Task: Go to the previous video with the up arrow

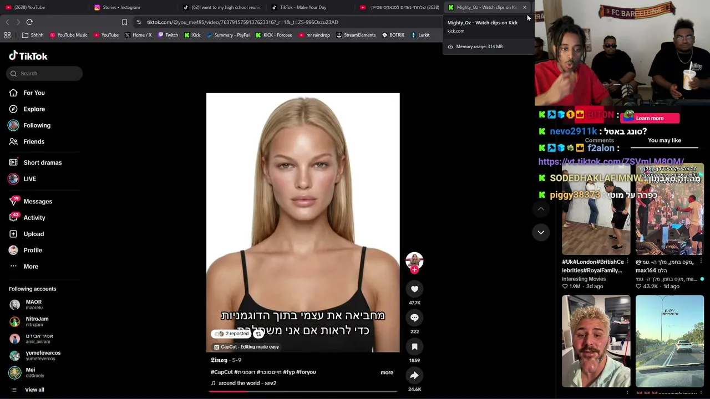Action: pyautogui.click(x=541, y=209)
